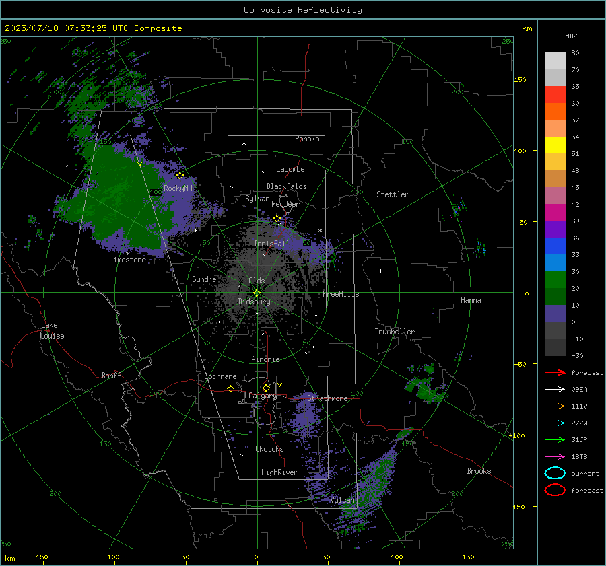Click the 'Didsbury' map label
This screenshot has width=606, height=566.
click(254, 302)
